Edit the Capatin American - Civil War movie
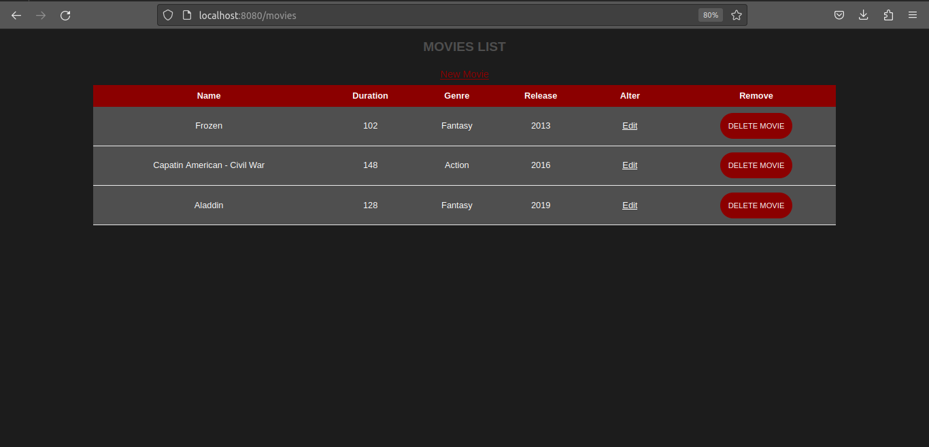Screen dimensions: 929x447 click(x=630, y=165)
